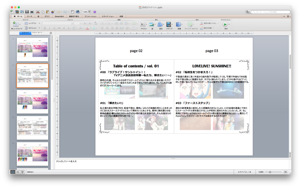Open the 画面切り替え transitions tab
The width and height of the screenshot is (301, 188).
[x=74, y=16]
